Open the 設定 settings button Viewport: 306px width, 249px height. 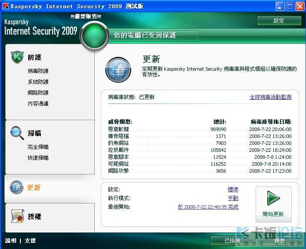[279, 21]
